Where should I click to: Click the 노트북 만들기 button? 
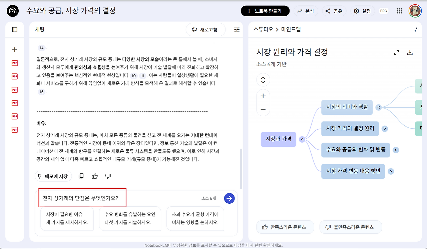265,11
